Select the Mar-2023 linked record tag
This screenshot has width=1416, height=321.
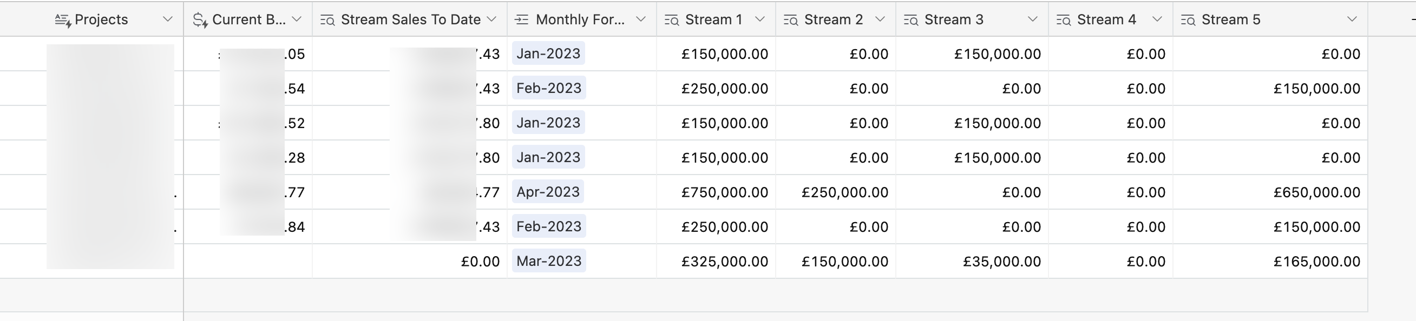click(548, 260)
